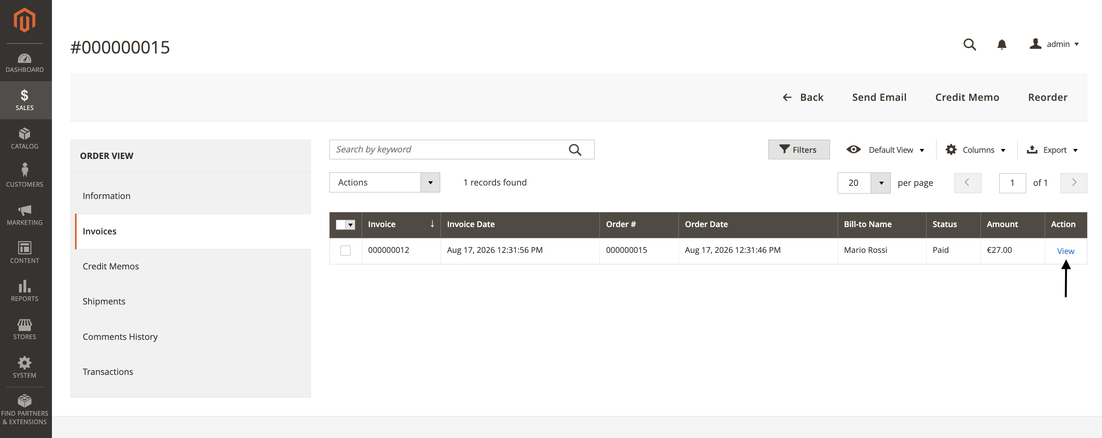Switch to the Credit Memos tab
The image size is (1102, 438).
click(111, 266)
